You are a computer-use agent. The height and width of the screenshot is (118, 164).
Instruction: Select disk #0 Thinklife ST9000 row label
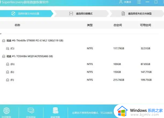[x=35, y=41]
